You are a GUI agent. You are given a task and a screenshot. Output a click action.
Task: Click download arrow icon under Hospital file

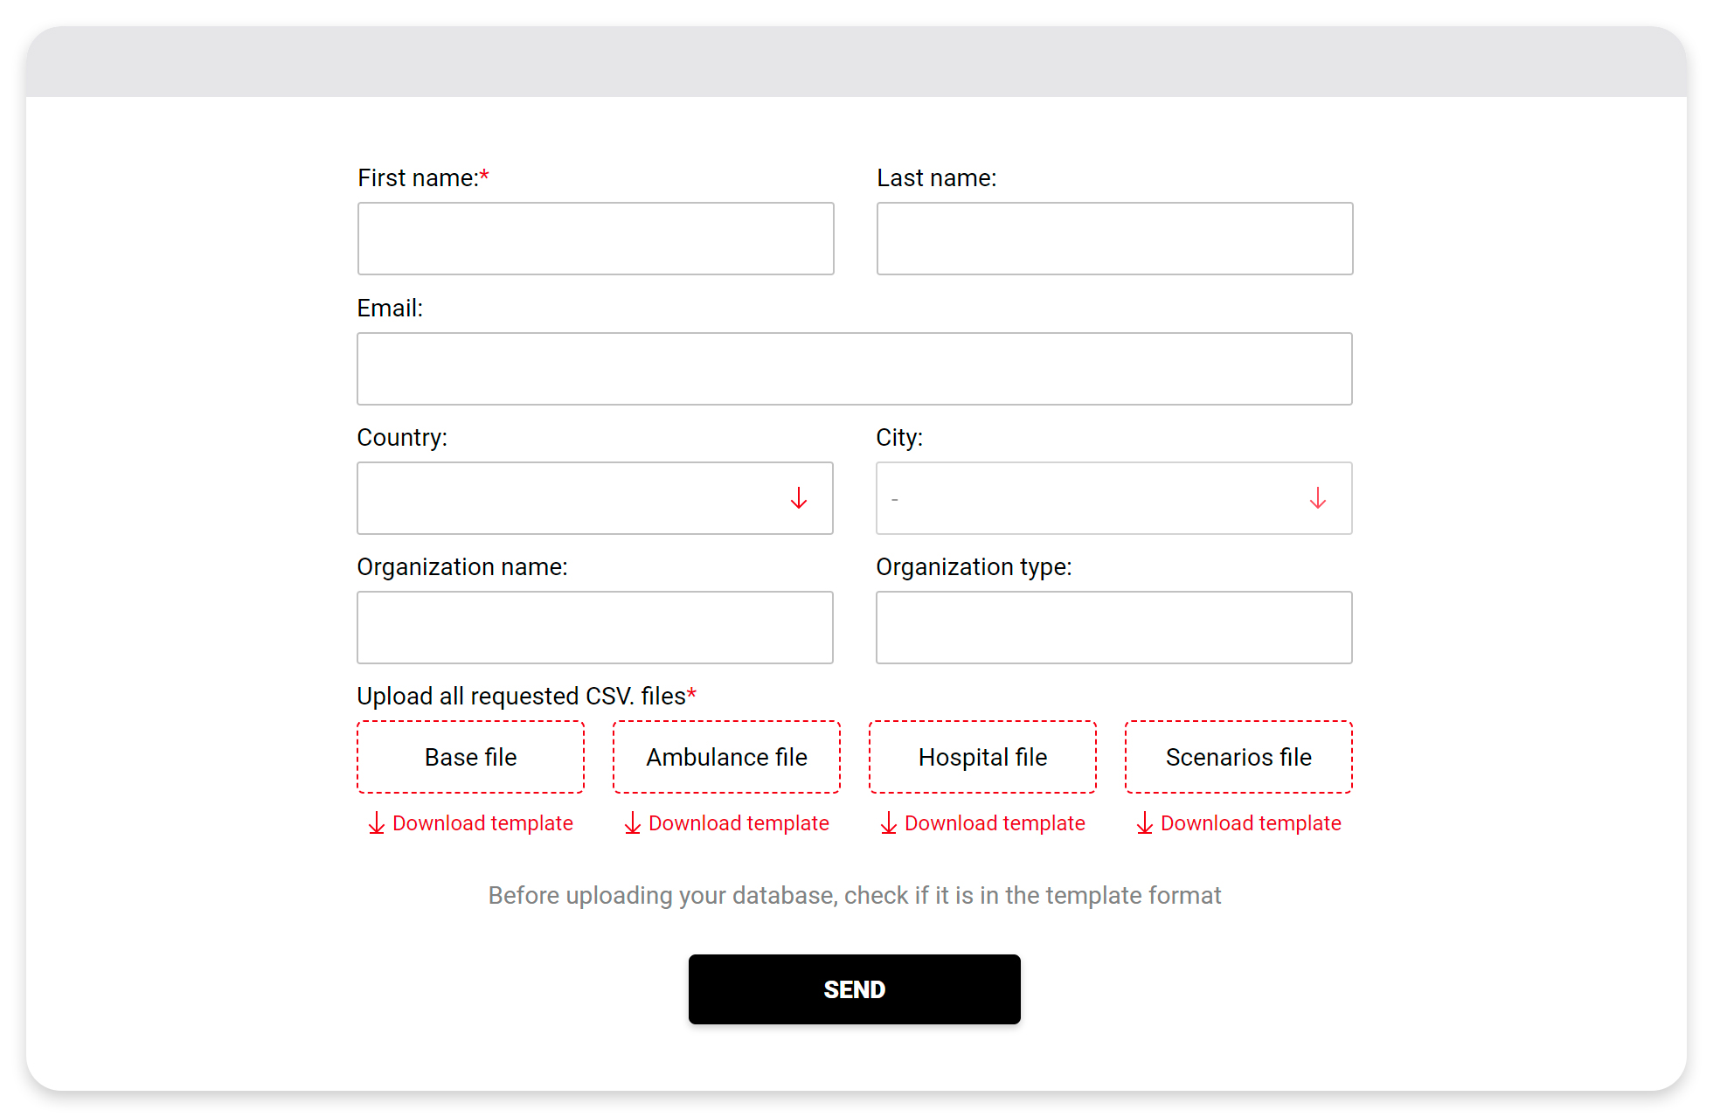click(x=888, y=823)
